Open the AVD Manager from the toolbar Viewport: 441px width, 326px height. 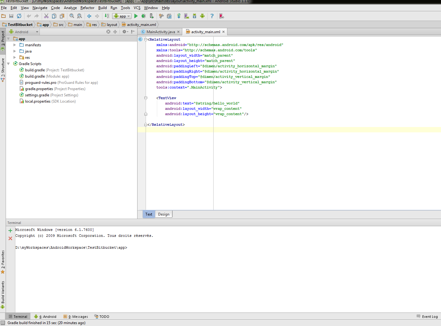186,16
